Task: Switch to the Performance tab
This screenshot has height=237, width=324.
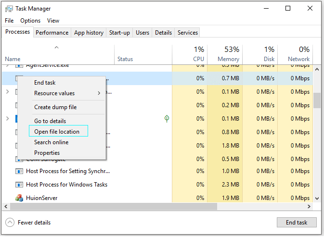Action: pos(52,33)
